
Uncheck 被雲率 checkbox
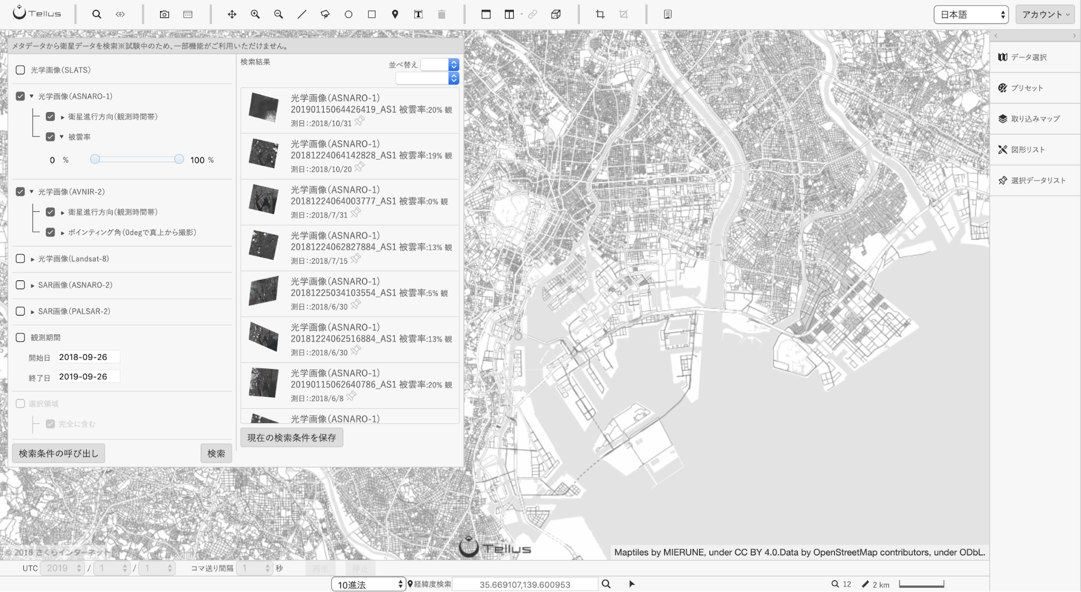[x=50, y=136]
